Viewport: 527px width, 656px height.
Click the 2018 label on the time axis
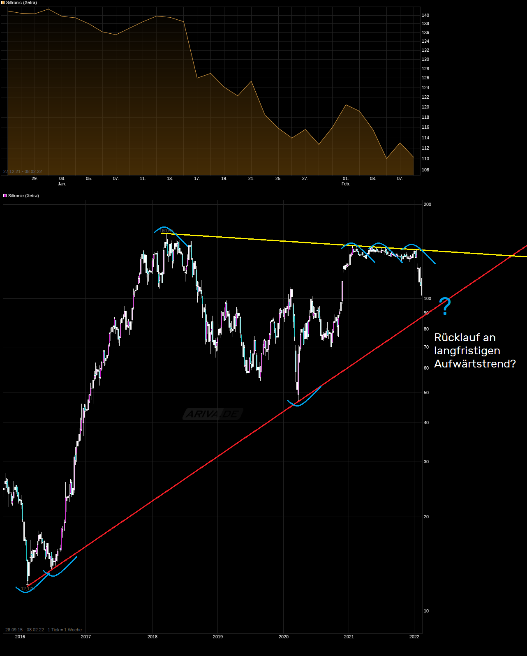(152, 637)
